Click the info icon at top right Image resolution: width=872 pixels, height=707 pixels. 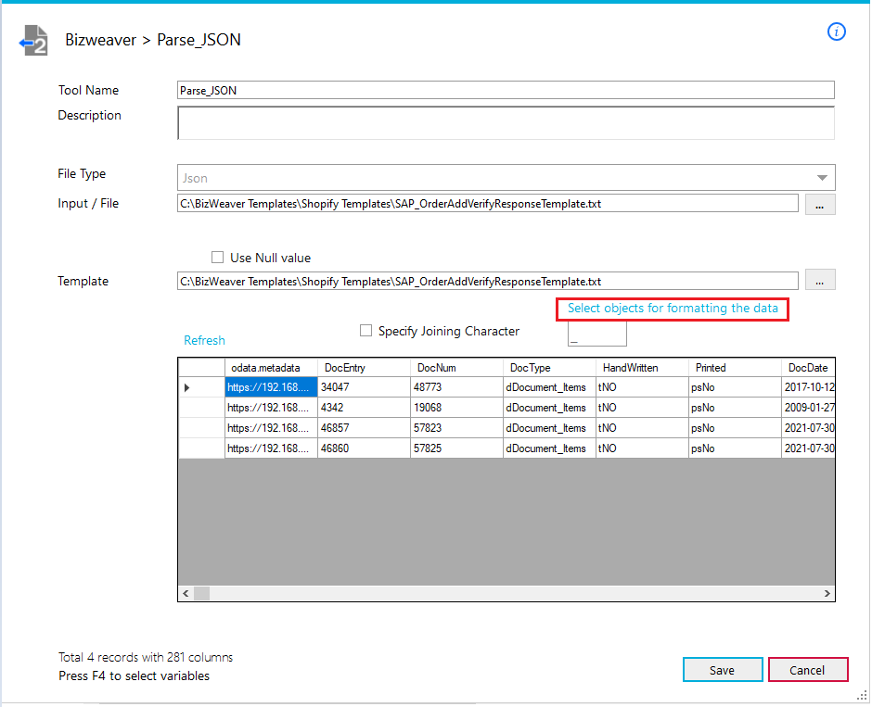(x=836, y=32)
